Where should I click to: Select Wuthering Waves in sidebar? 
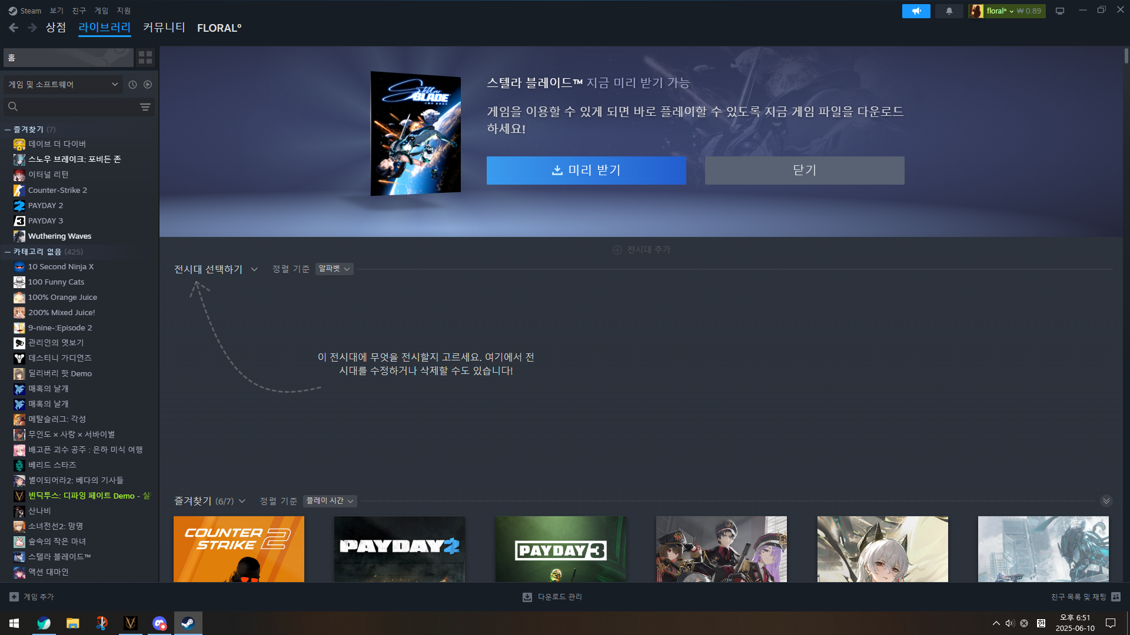[x=59, y=236]
